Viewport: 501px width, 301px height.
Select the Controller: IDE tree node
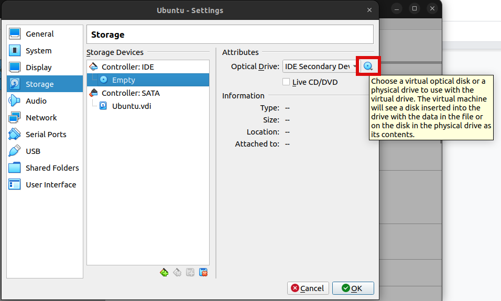point(148,66)
